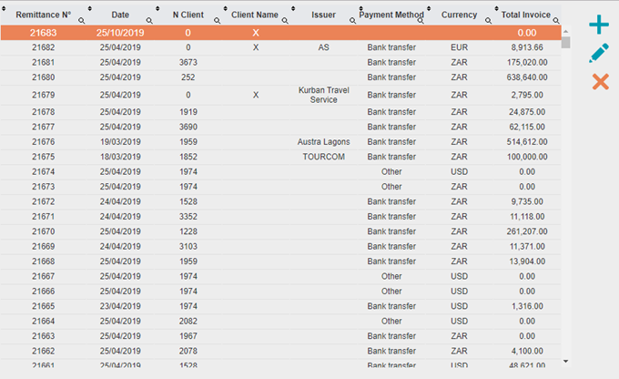Toggle the sort arrows beside the Client Name header
Viewport: 619px width, 379px height.
click(226, 8)
